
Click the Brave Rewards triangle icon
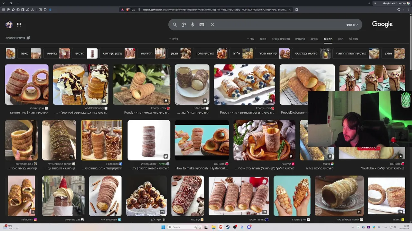[122, 10]
